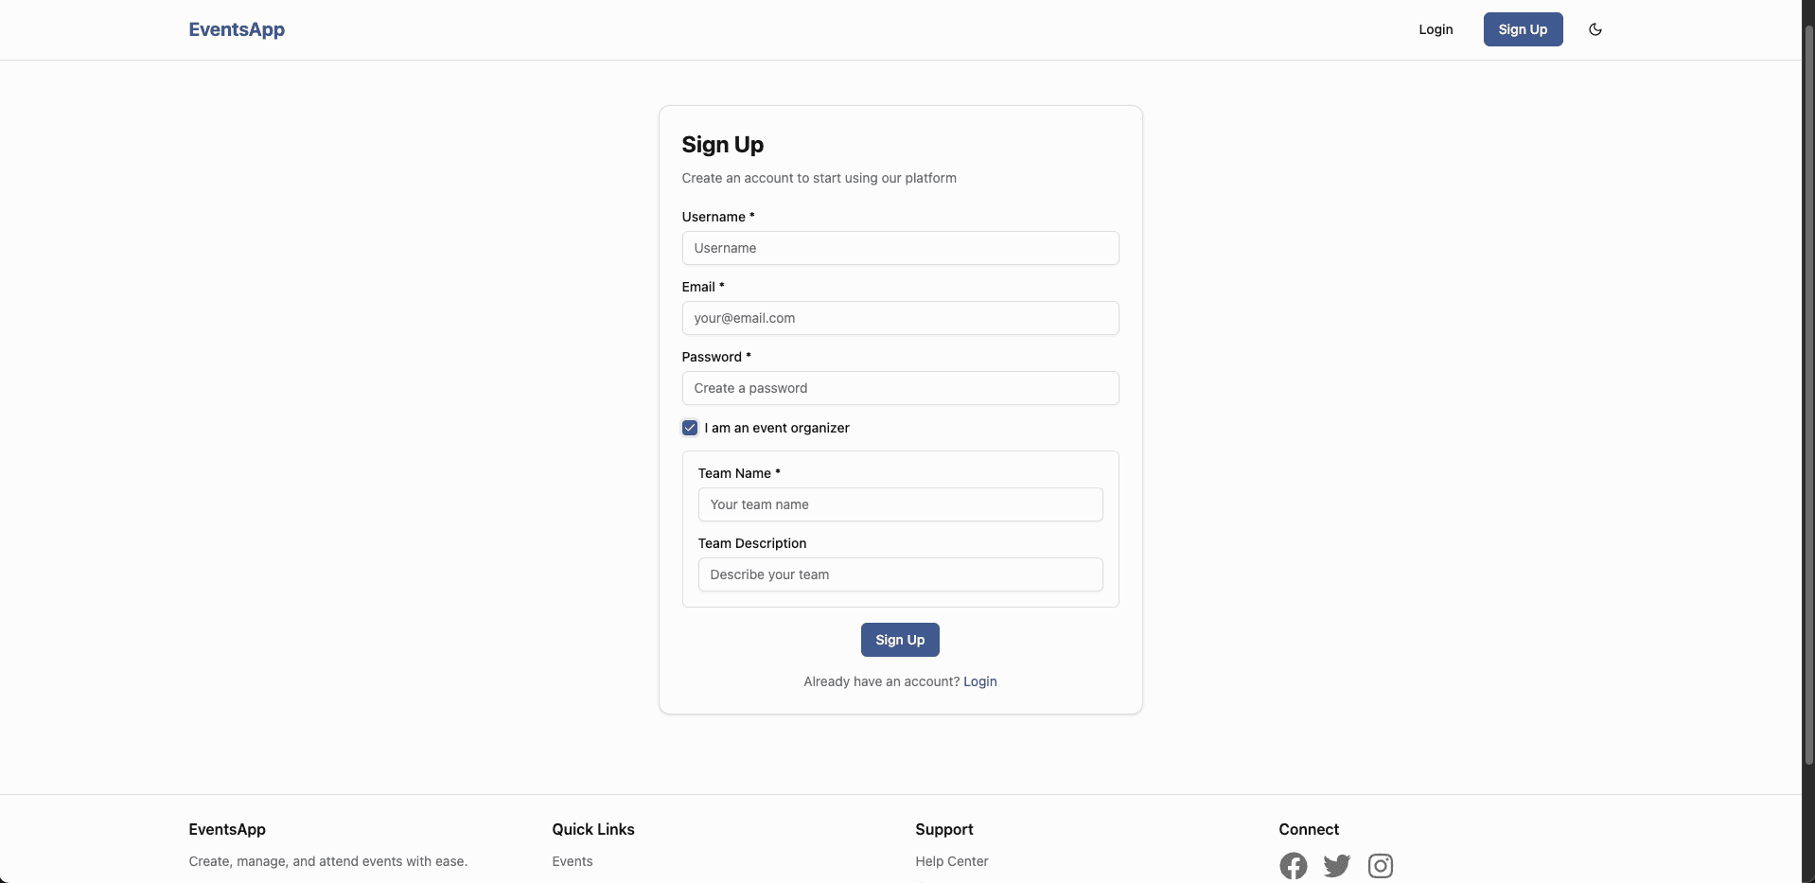1815x883 pixels.
Task: Click the 'Create a password' field
Action: click(900, 387)
